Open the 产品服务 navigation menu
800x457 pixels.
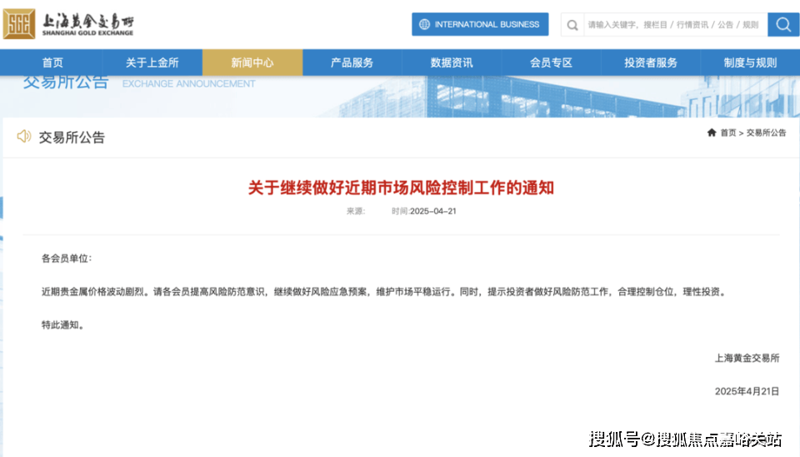click(x=352, y=63)
